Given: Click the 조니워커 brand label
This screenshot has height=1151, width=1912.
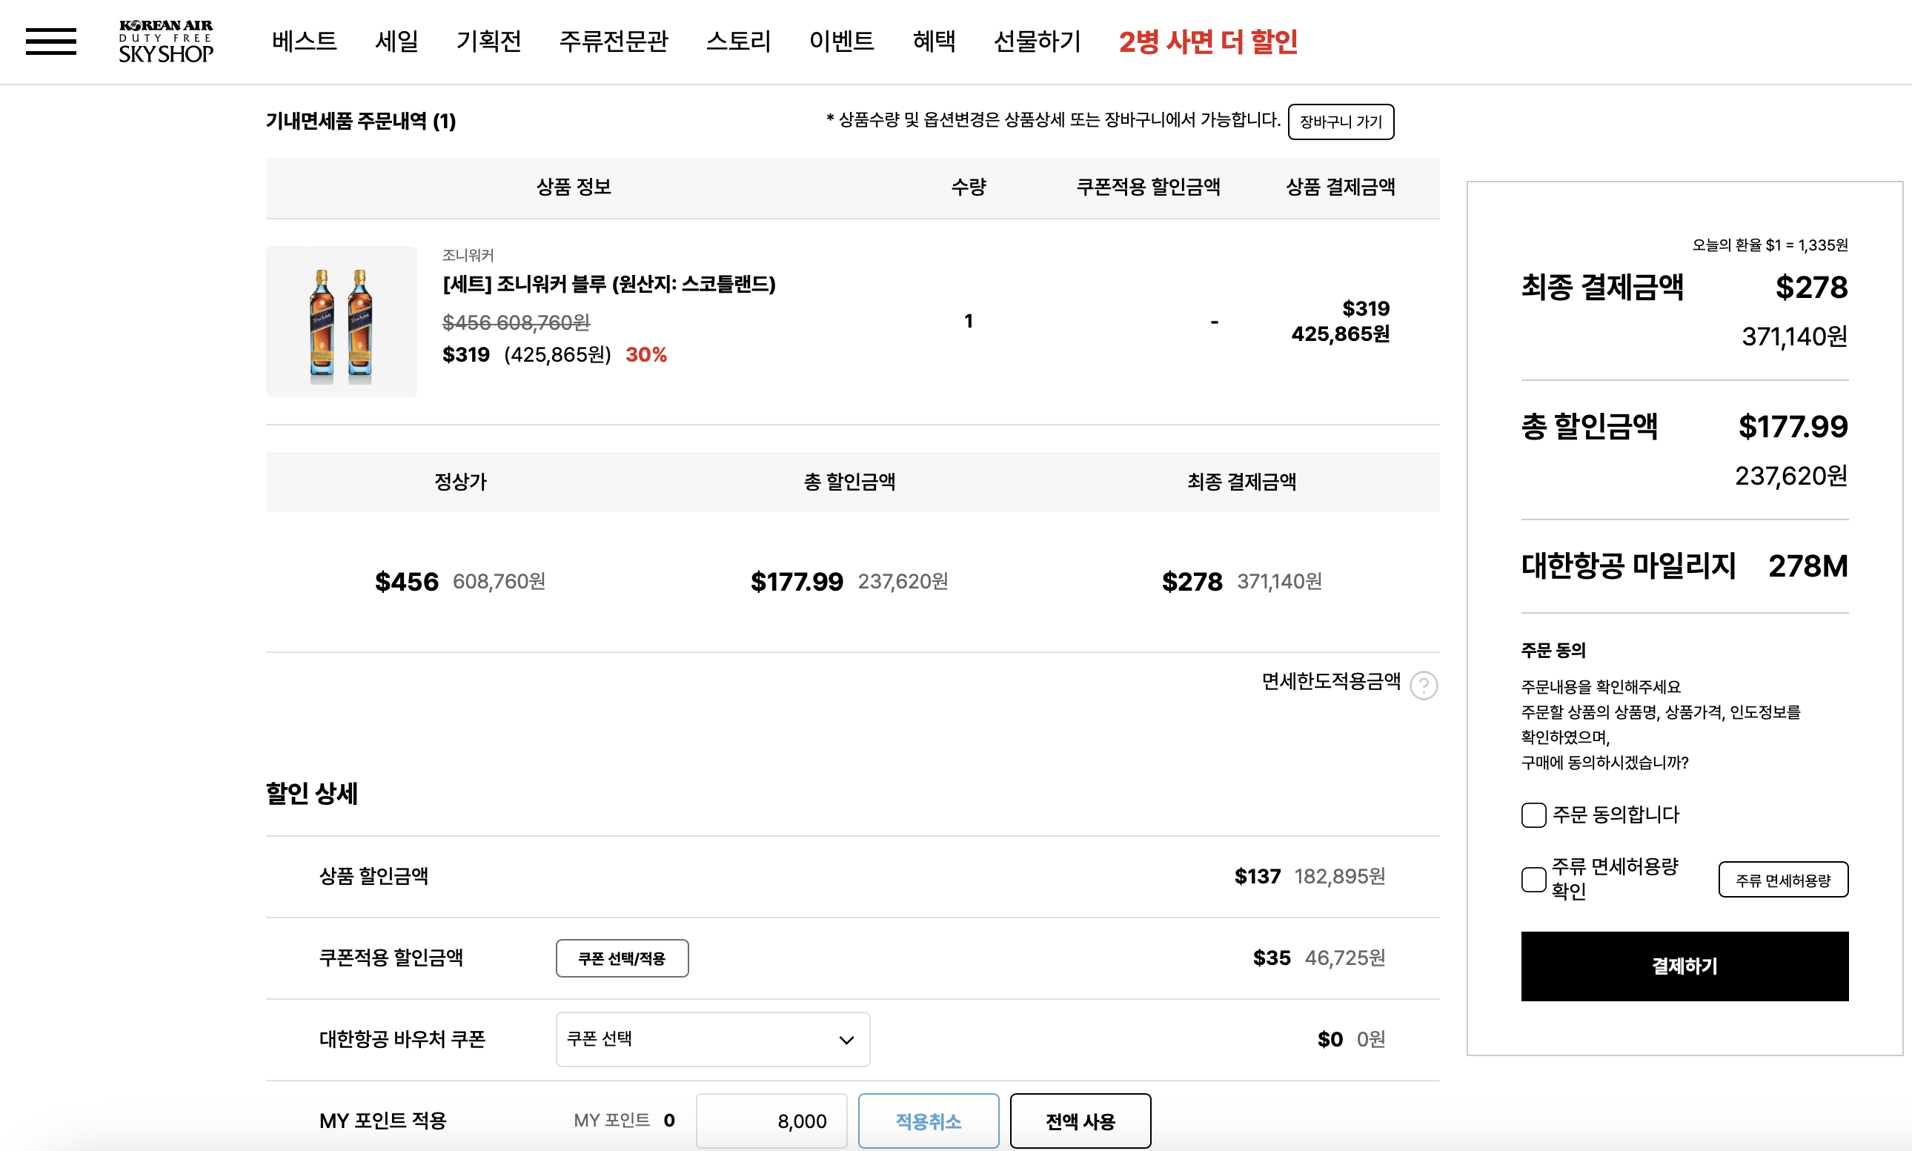Looking at the screenshot, I should pos(468,255).
